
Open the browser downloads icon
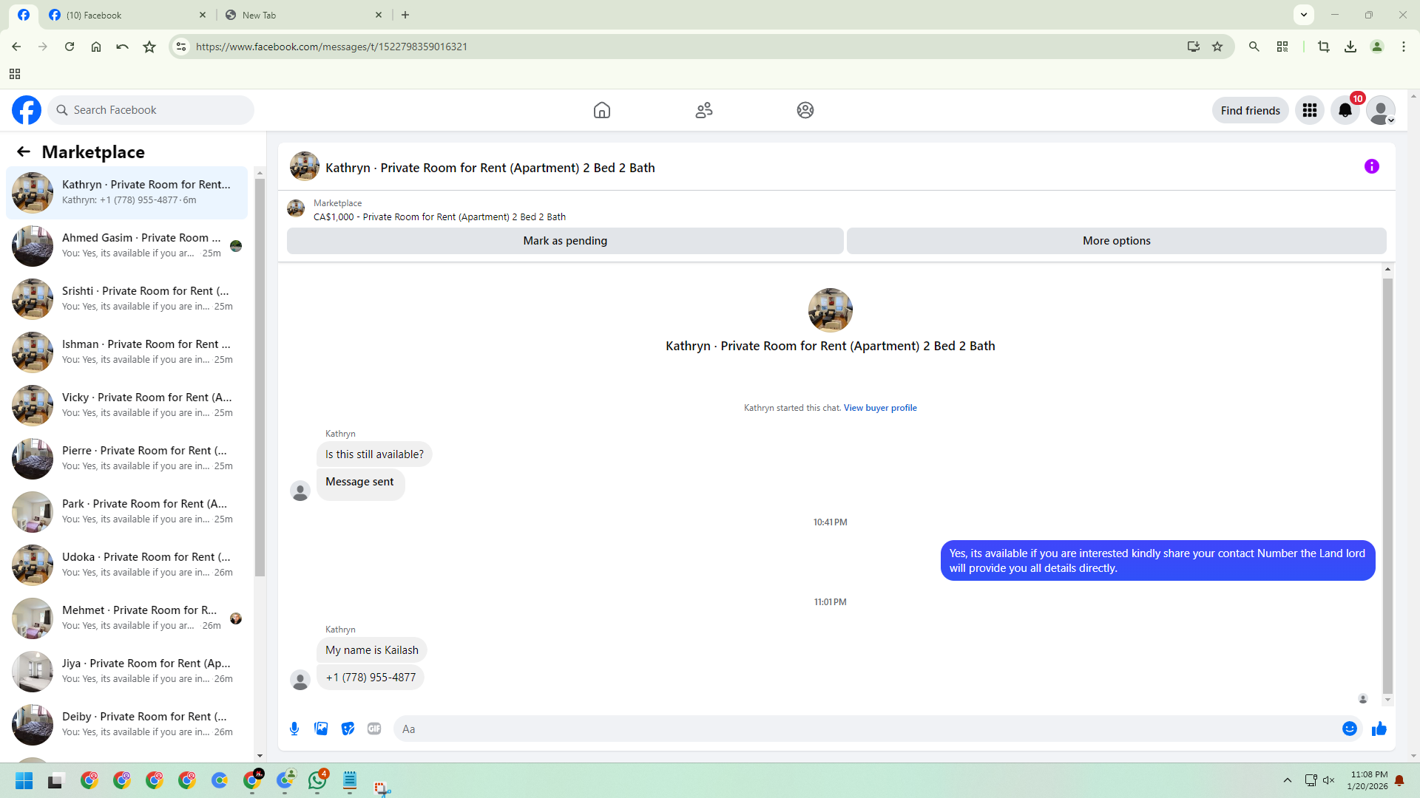click(x=1350, y=47)
